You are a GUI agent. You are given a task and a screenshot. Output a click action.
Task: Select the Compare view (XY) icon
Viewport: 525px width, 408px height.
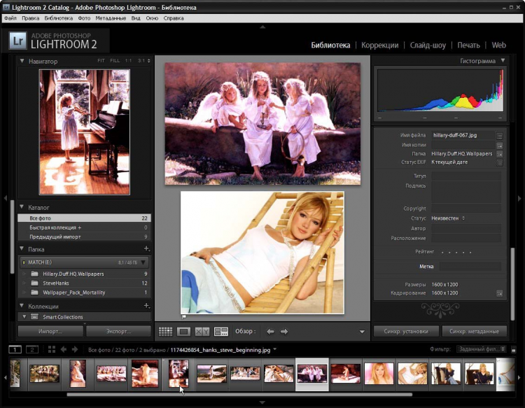202,331
